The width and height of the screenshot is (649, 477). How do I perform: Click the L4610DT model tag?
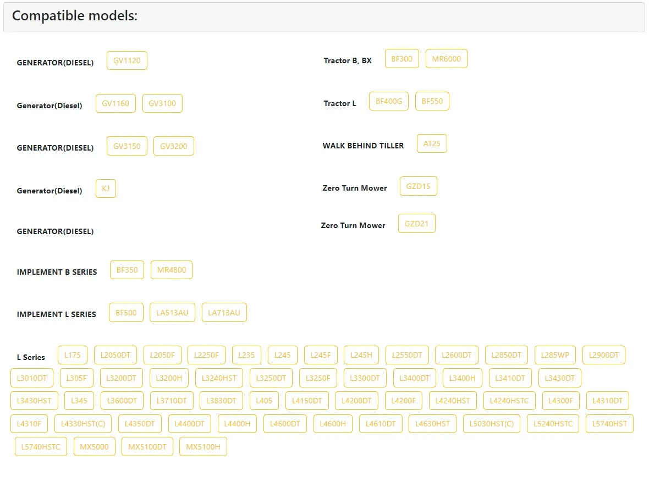tap(381, 424)
